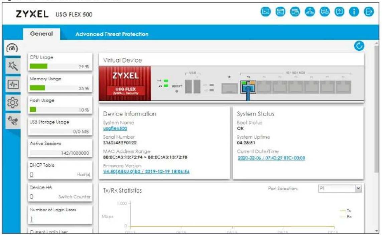Open the Web Console icon in header
The image size is (382, 235).
(266, 11)
